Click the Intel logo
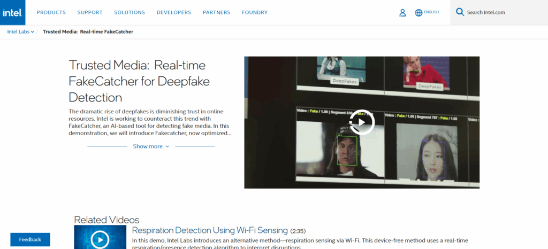 click(12, 12)
